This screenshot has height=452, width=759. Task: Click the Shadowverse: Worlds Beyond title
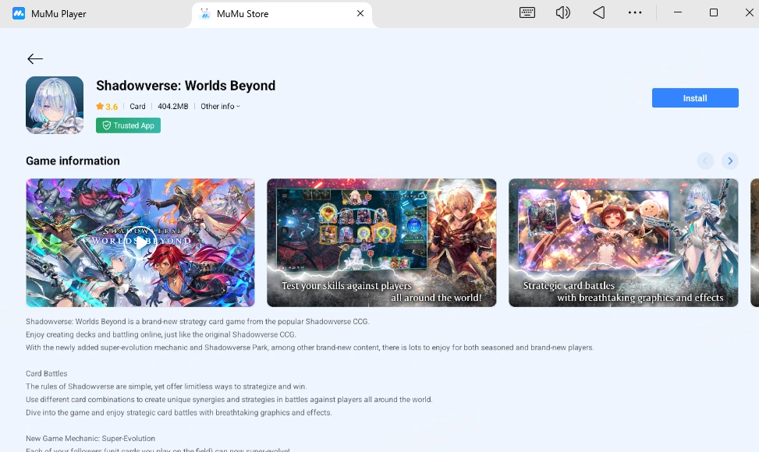coord(186,86)
